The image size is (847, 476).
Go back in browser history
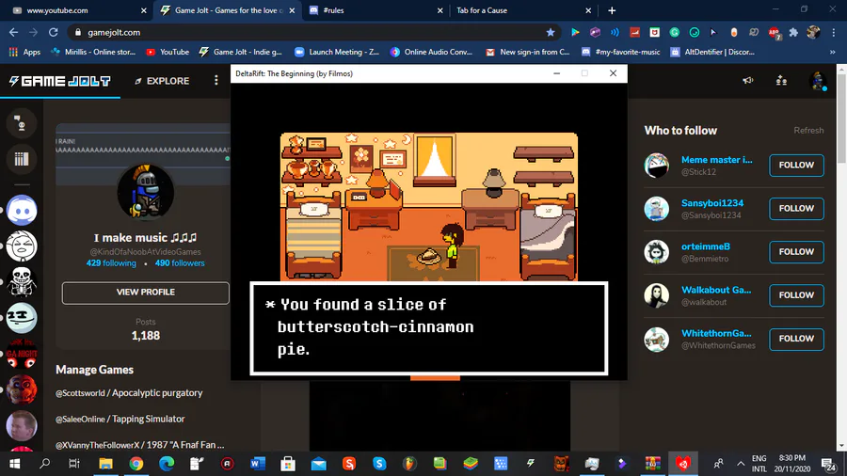[x=13, y=32]
